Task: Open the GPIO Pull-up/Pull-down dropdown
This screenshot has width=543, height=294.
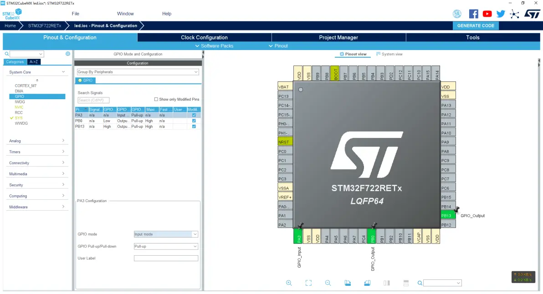Action: click(166, 246)
